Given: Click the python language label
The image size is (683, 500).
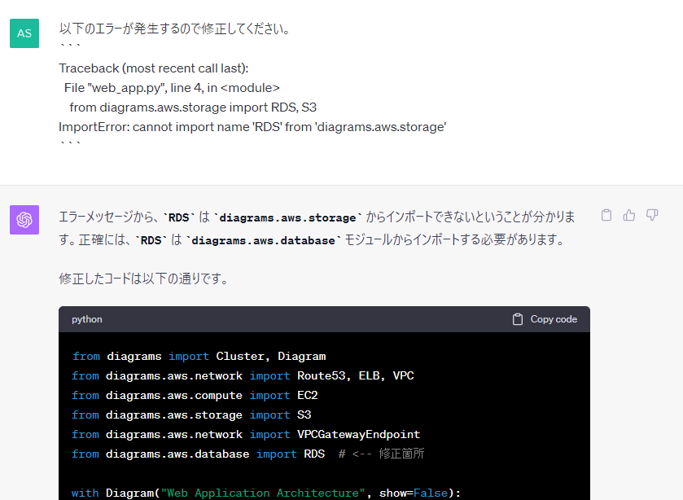Looking at the screenshot, I should click(86, 319).
